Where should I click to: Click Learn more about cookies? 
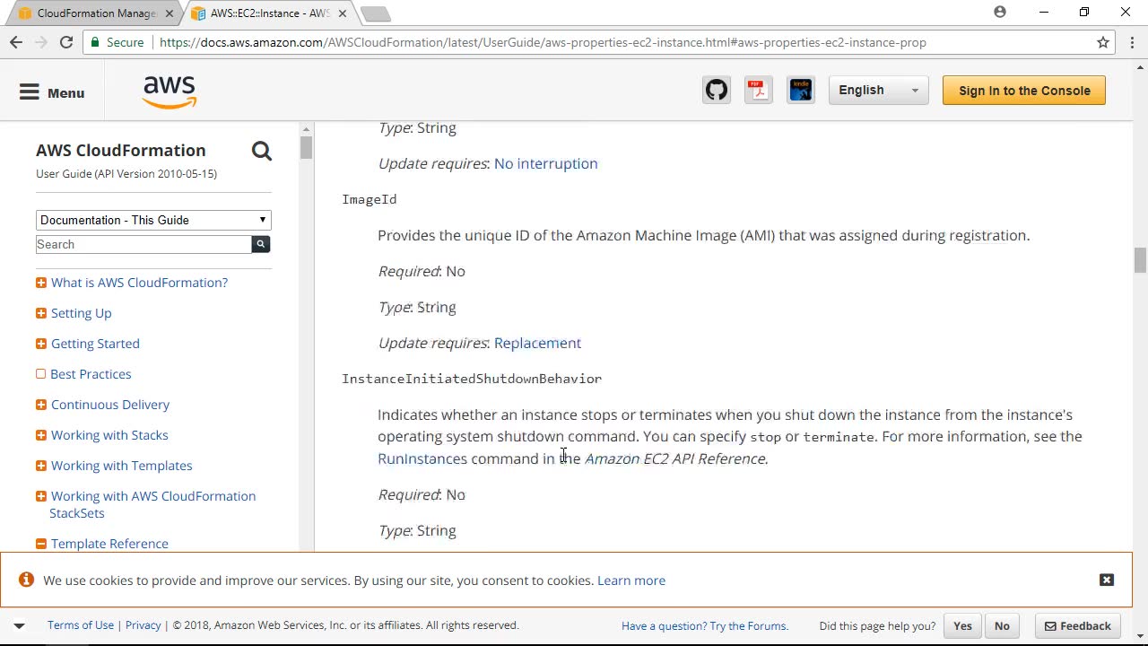point(631,581)
